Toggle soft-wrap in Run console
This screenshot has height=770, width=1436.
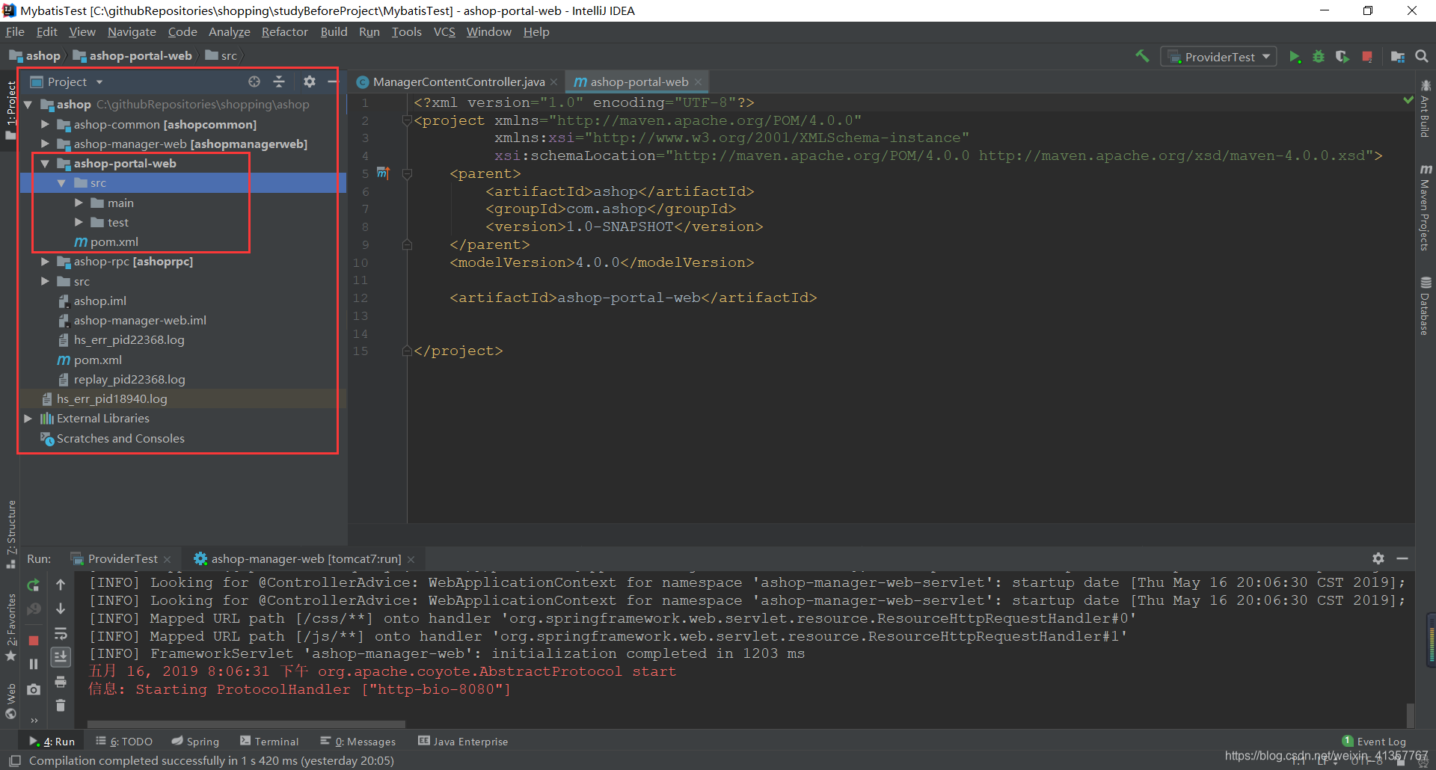(x=61, y=634)
